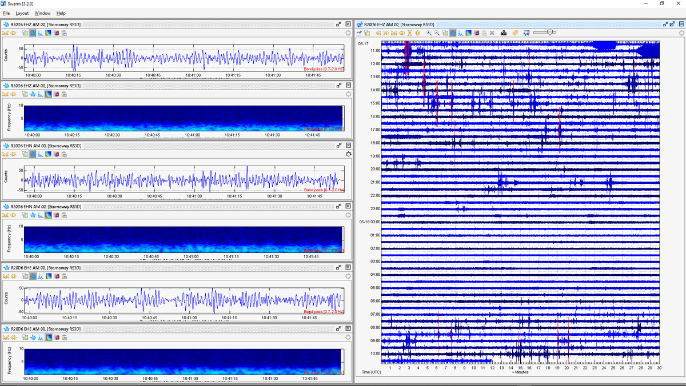Compress helicorder x-axis icon
This screenshot has width=686, height=386.
point(394,33)
